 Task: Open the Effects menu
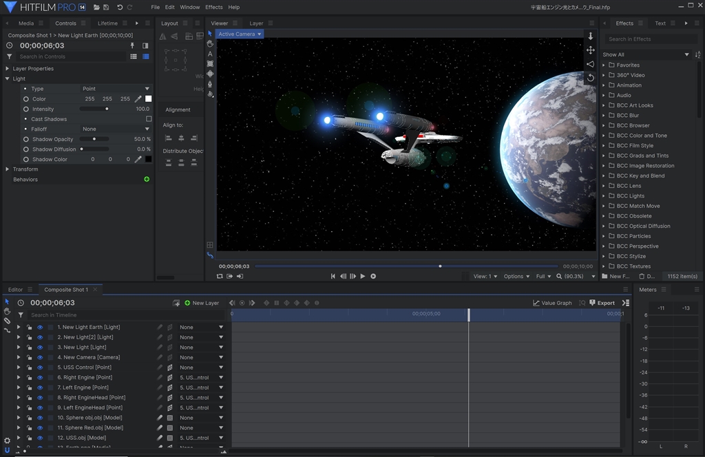point(213,7)
